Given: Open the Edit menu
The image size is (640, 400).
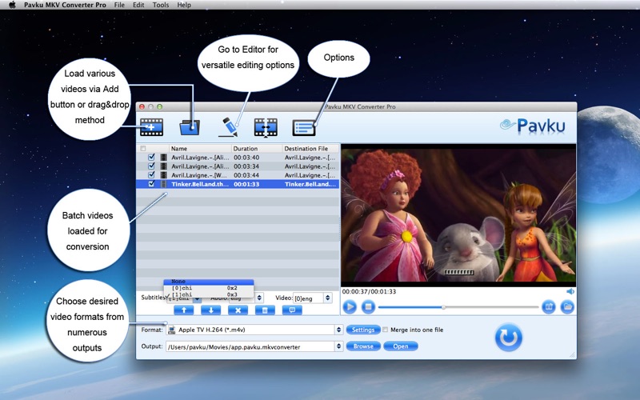Looking at the screenshot, I should tap(138, 5).
